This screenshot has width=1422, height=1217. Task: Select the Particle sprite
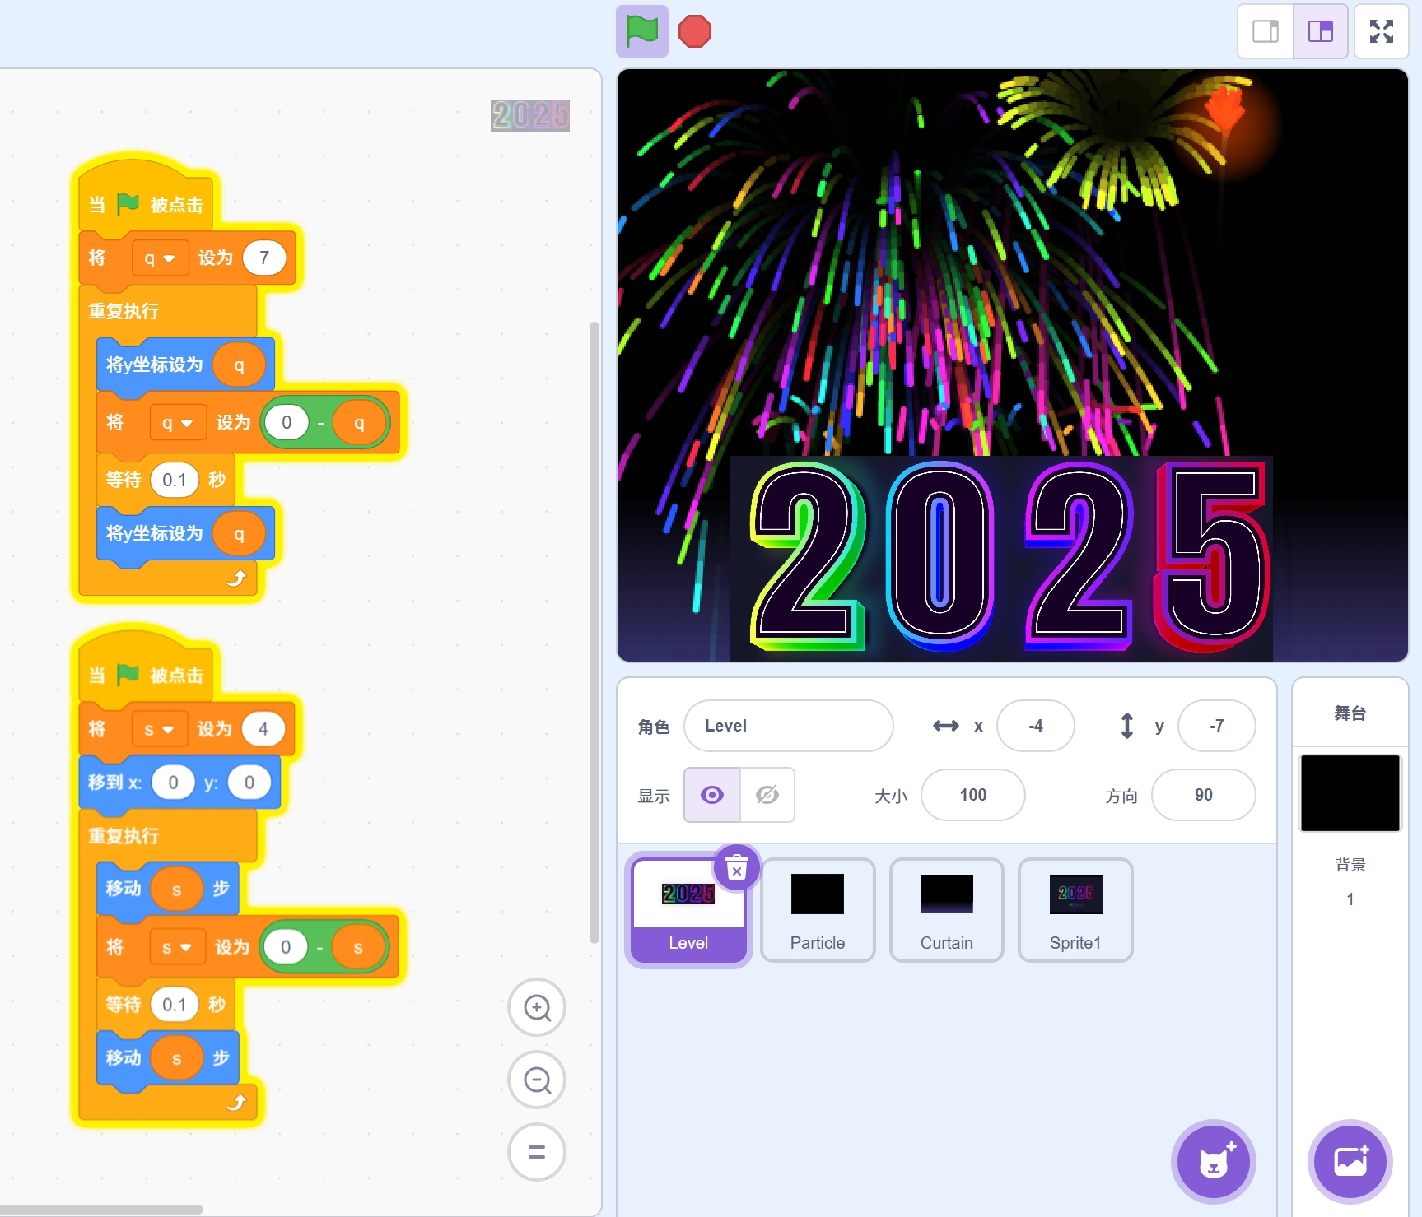click(x=817, y=909)
